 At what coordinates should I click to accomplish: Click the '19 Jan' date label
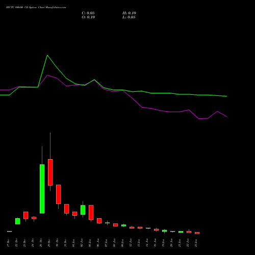tap(164, 243)
